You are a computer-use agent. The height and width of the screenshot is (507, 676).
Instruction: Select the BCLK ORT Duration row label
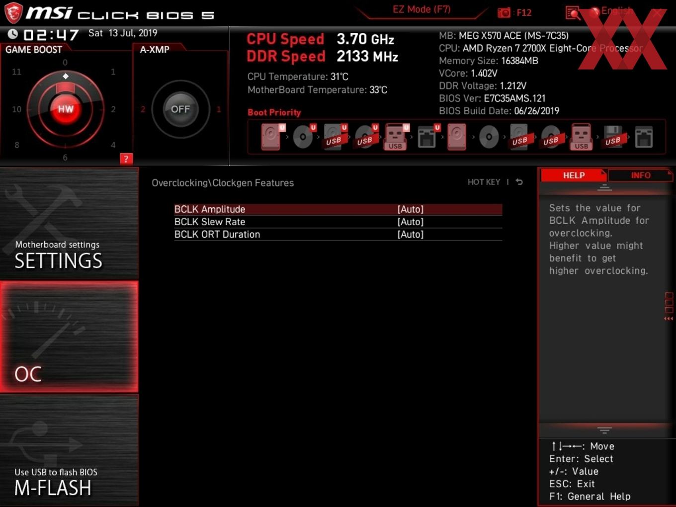[217, 234]
